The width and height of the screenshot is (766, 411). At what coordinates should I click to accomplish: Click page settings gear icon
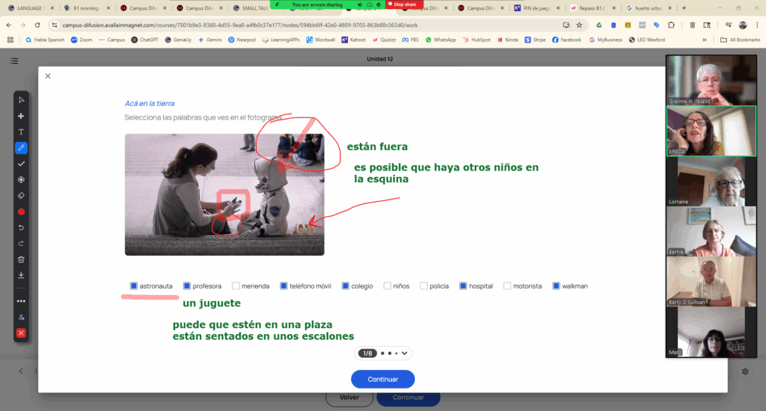point(745,371)
